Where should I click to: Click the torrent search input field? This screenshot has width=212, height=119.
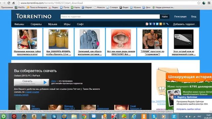pos(110,17)
